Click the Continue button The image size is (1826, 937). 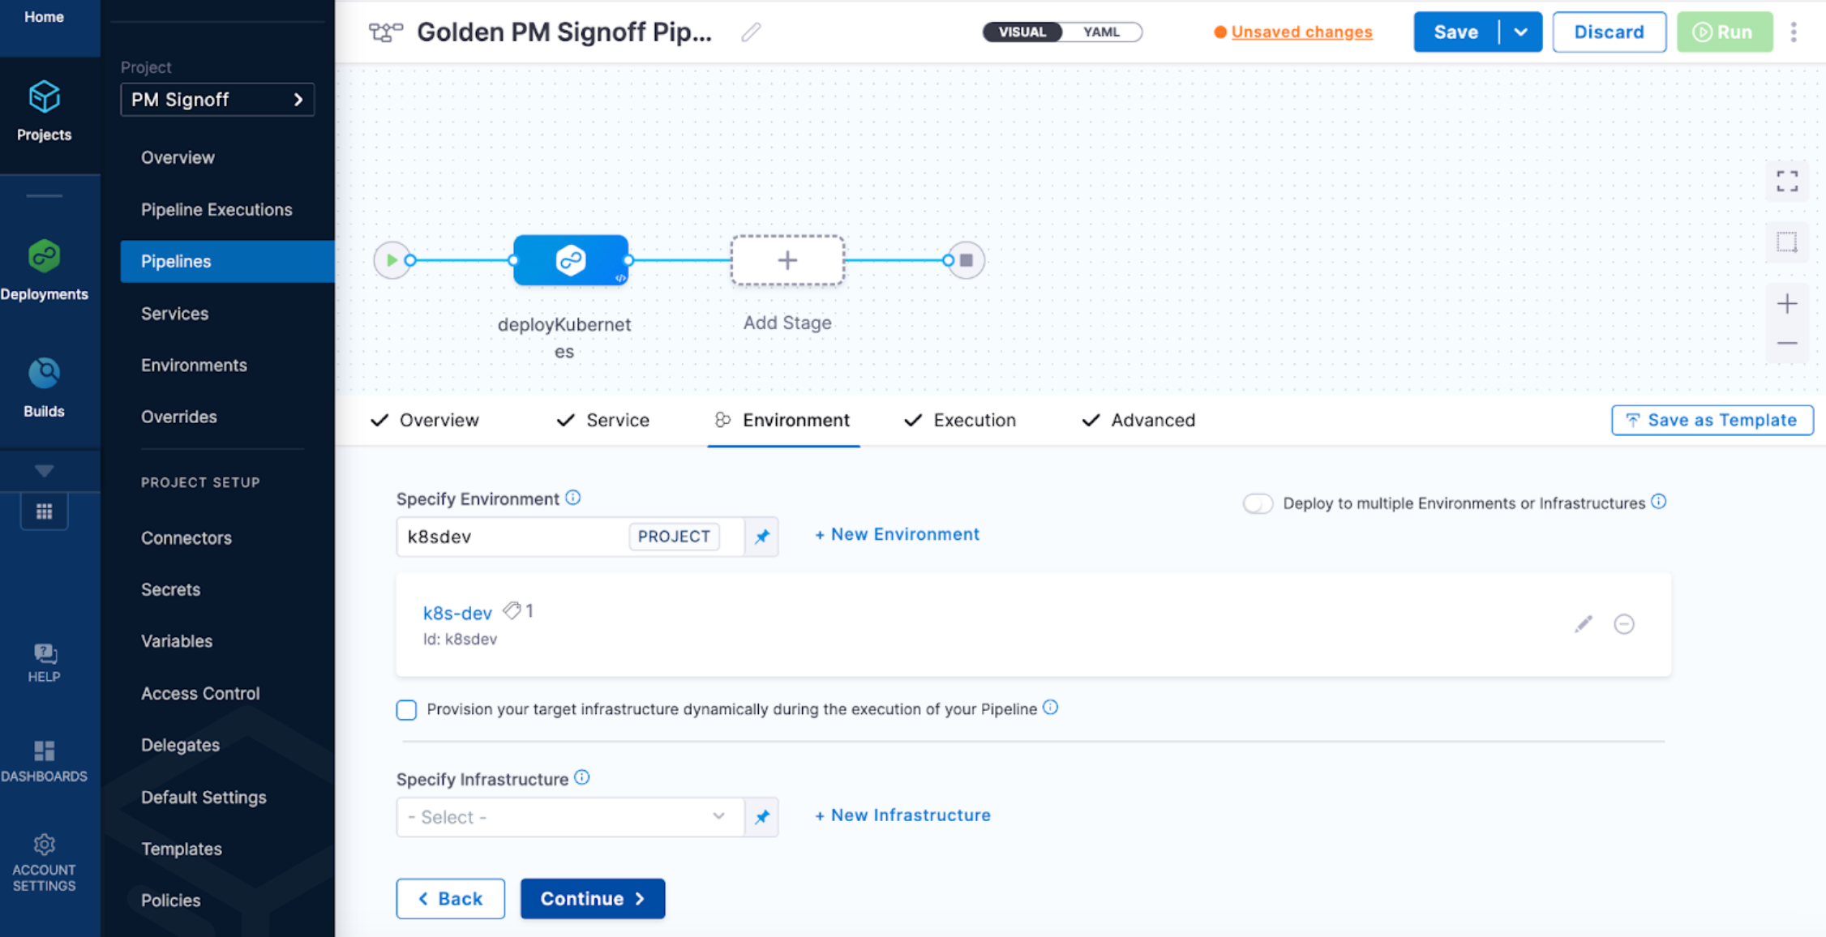coord(592,898)
